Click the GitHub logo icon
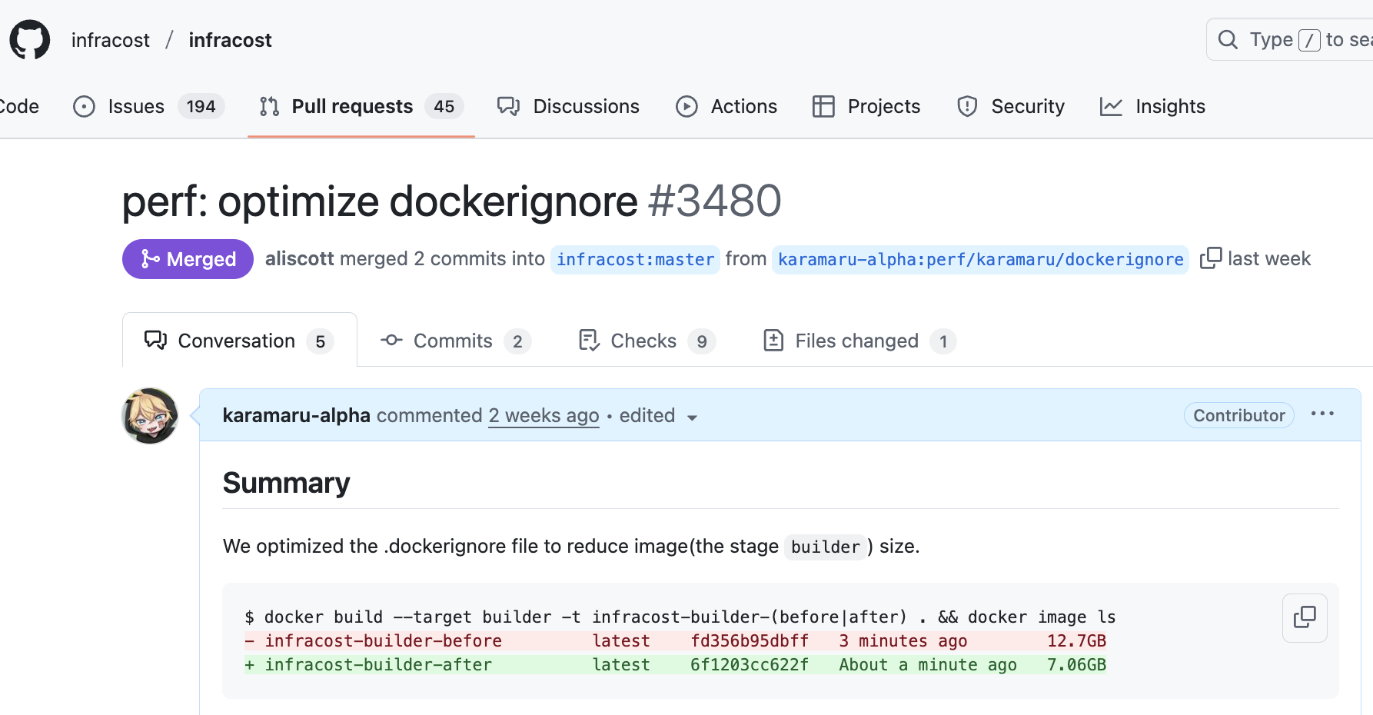The height and width of the screenshot is (715, 1373). click(x=30, y=40)
